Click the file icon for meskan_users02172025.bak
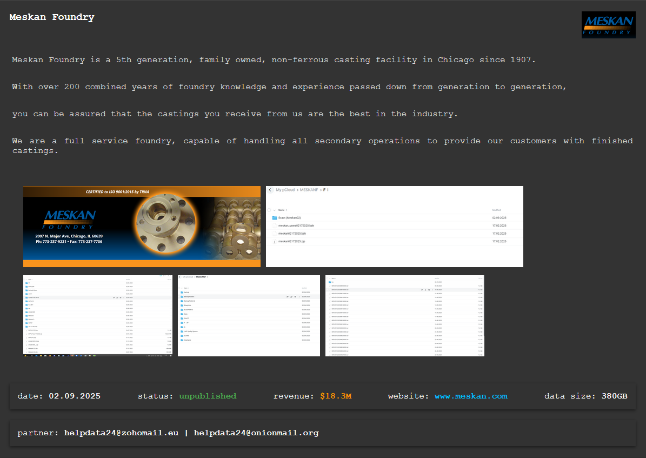Image resolution: width=646 pixels, height=458 pixels. [x=275, y=225]
